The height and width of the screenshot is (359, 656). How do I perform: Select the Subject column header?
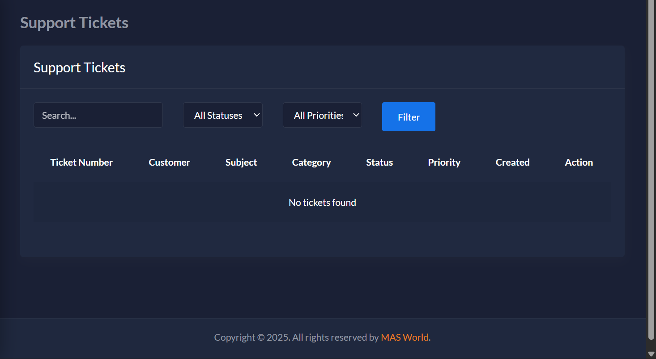[241, 162]
